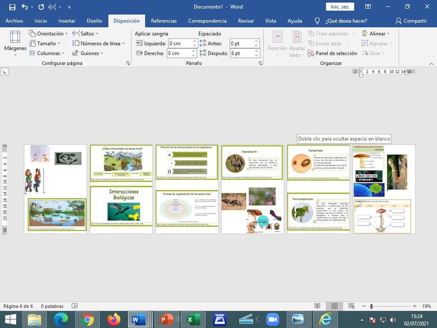Launch Excel from the taskbar
This screenshot has height=328, width=437.
[193, 320]
